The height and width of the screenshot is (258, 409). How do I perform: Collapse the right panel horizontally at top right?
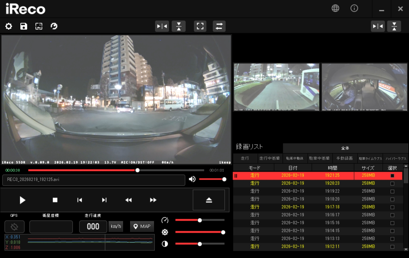tap(378, 26)
